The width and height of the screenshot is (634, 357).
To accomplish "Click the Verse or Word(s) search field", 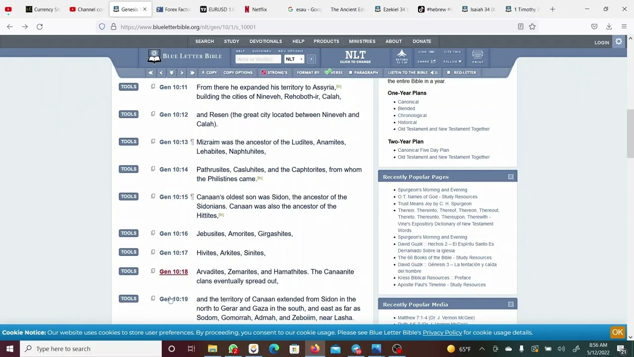I will (258, 59).
